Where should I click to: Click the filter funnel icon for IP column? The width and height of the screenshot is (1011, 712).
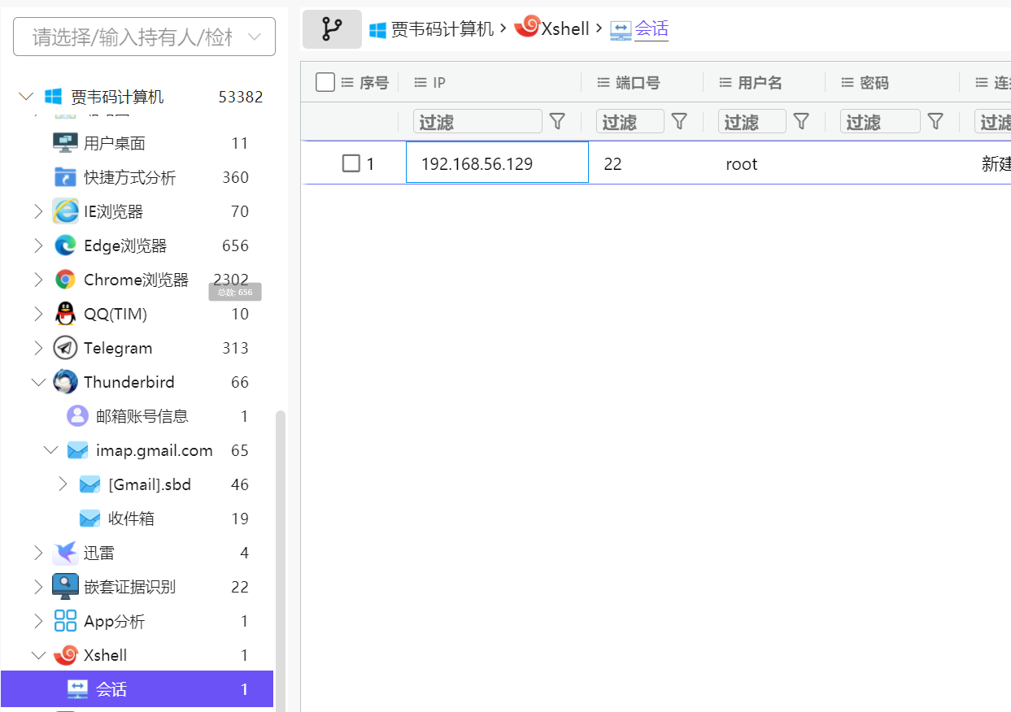click(557, 122)
